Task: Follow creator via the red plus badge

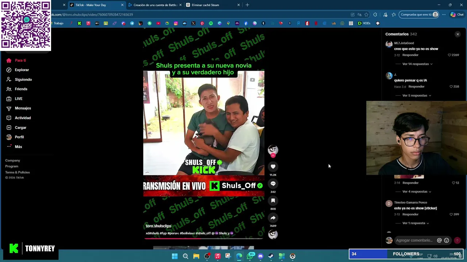Action: [x=273, y=155]
